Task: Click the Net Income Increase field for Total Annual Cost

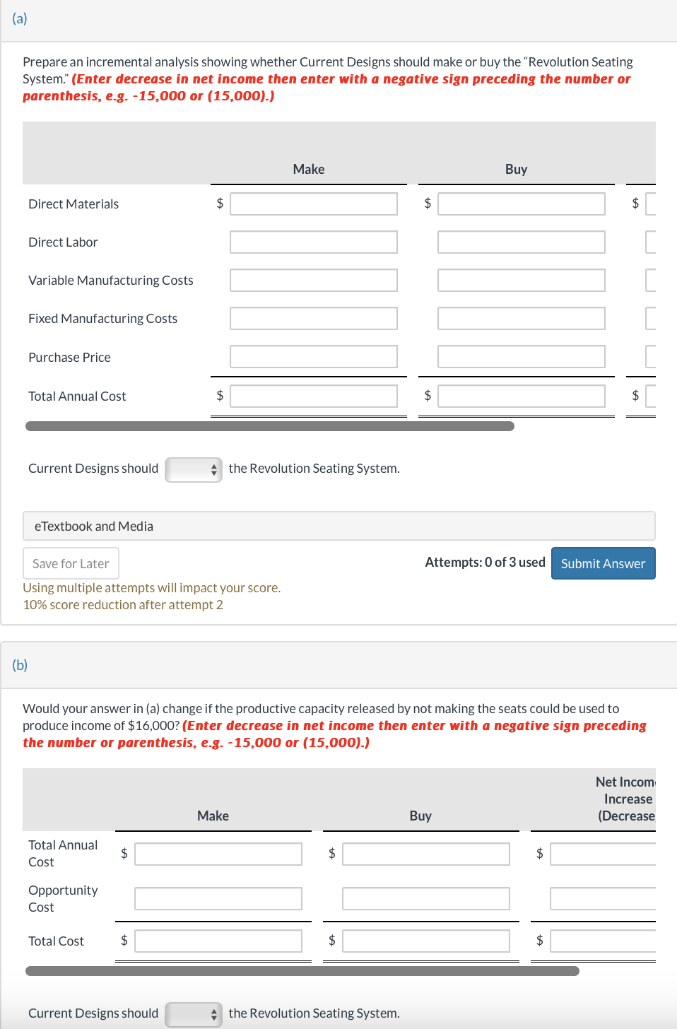Action: (x=603, y=854)
